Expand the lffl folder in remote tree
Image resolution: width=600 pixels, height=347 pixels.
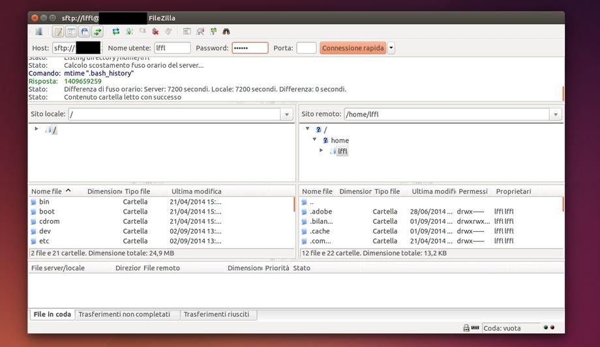(321, 150)
